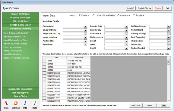Viewport: 174px width, 111px height.
Task: Click Import My Inventory - Web link
Action: pos(15,40)
